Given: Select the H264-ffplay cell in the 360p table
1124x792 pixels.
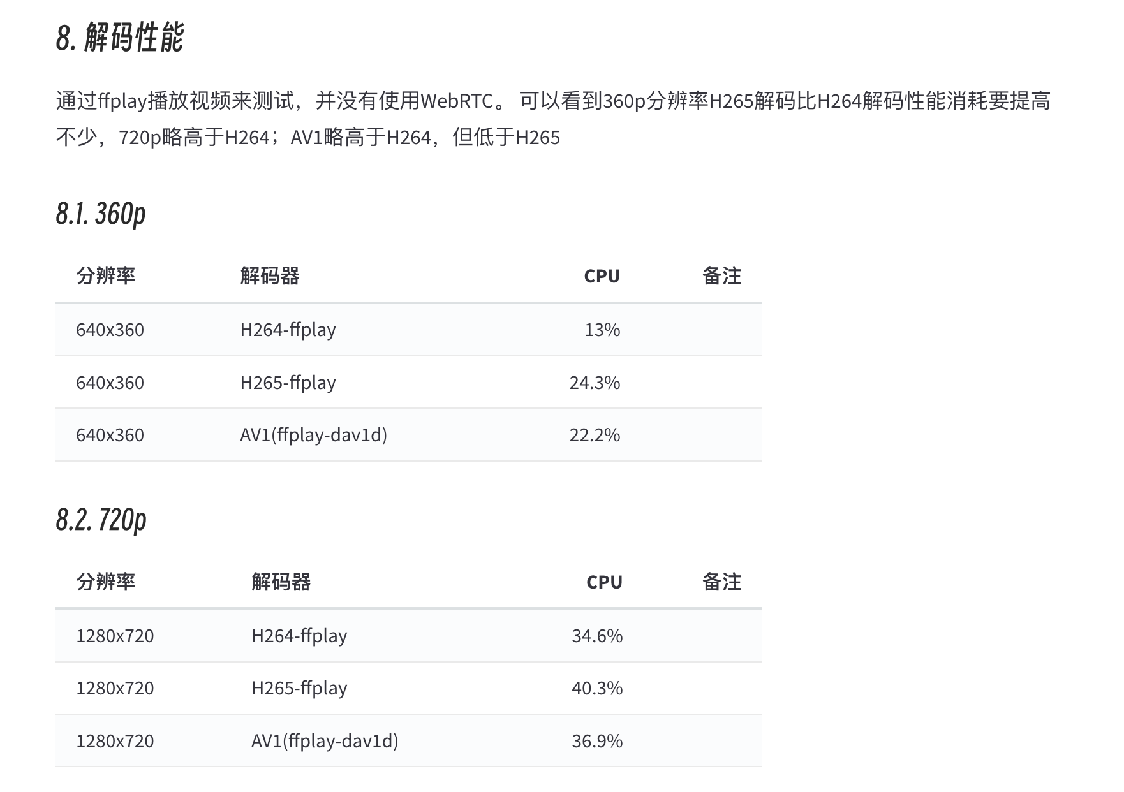Looking at the screenshot, I should click(x=288, y=330).
